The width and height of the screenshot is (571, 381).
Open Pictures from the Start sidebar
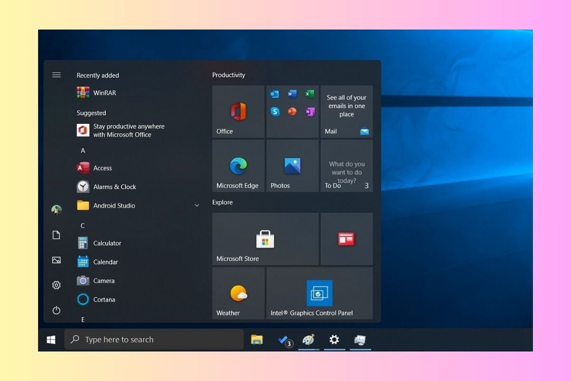(x=56, y=260)
